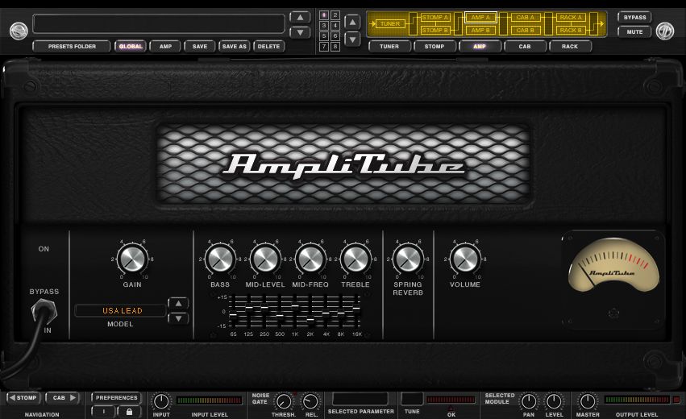This screenshot has width=686, height=419.
Task: Select the next preset with down arrow
Action: [300, 32]
